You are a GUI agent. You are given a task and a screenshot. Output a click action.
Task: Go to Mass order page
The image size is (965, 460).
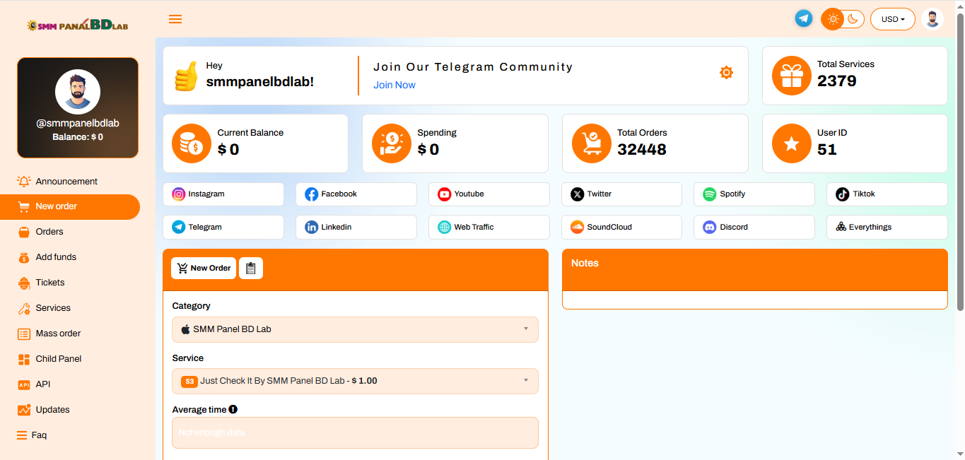(58, 334)
